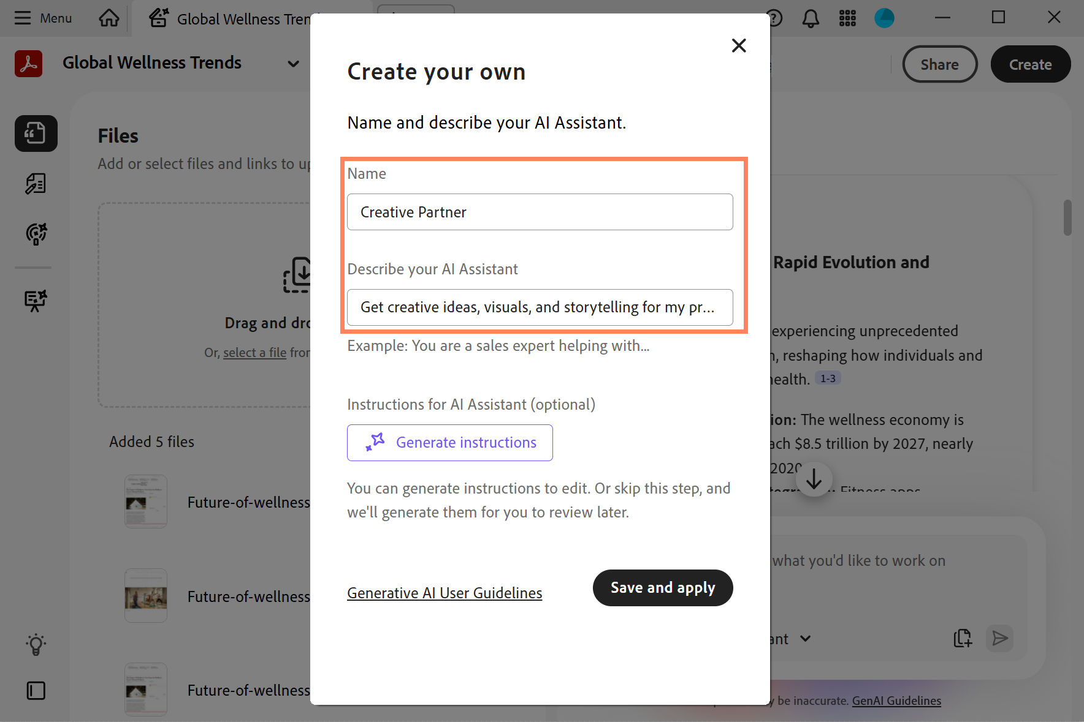Open the Menu in the top bar

(43, 18)
